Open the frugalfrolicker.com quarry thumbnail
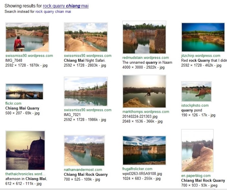Image resolution: width=227 pixels, height=190 pixels. [x=144, y=151]
